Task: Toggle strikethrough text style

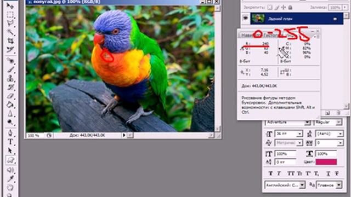Action: point(337,173)
